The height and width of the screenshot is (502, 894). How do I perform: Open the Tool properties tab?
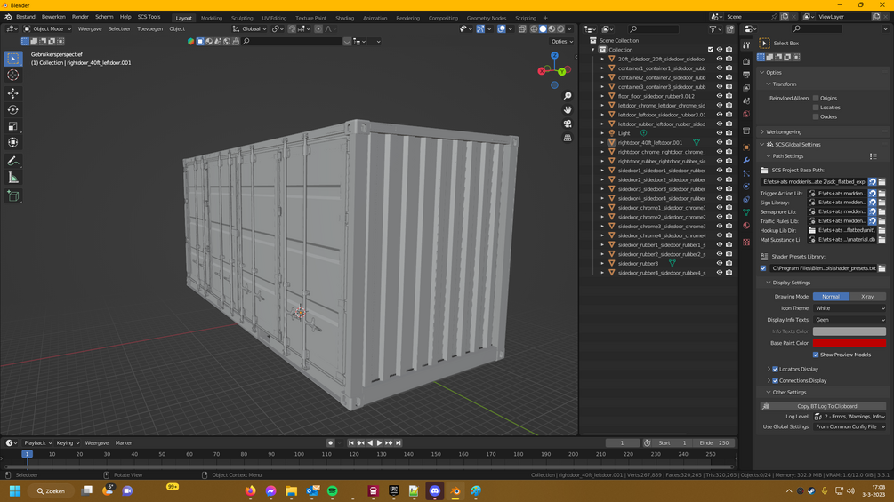click(x=746, y=45)
